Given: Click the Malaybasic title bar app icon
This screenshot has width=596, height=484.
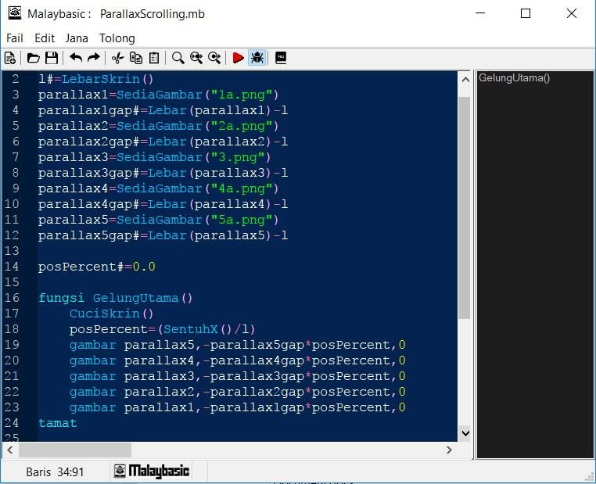Looking at the screenshot, I should tap(15, 13).
